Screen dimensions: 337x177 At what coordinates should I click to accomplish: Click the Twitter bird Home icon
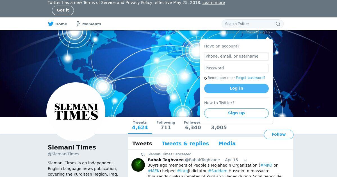[51, 24]
